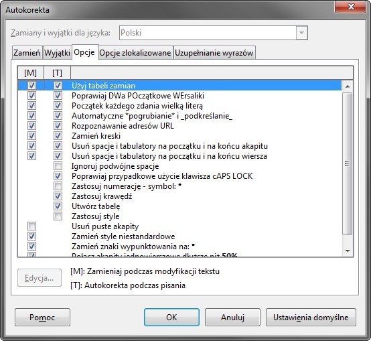Toggle Zamień znaki wypunktowania na checkbox
Screen dimensions: 371x341
31,247
